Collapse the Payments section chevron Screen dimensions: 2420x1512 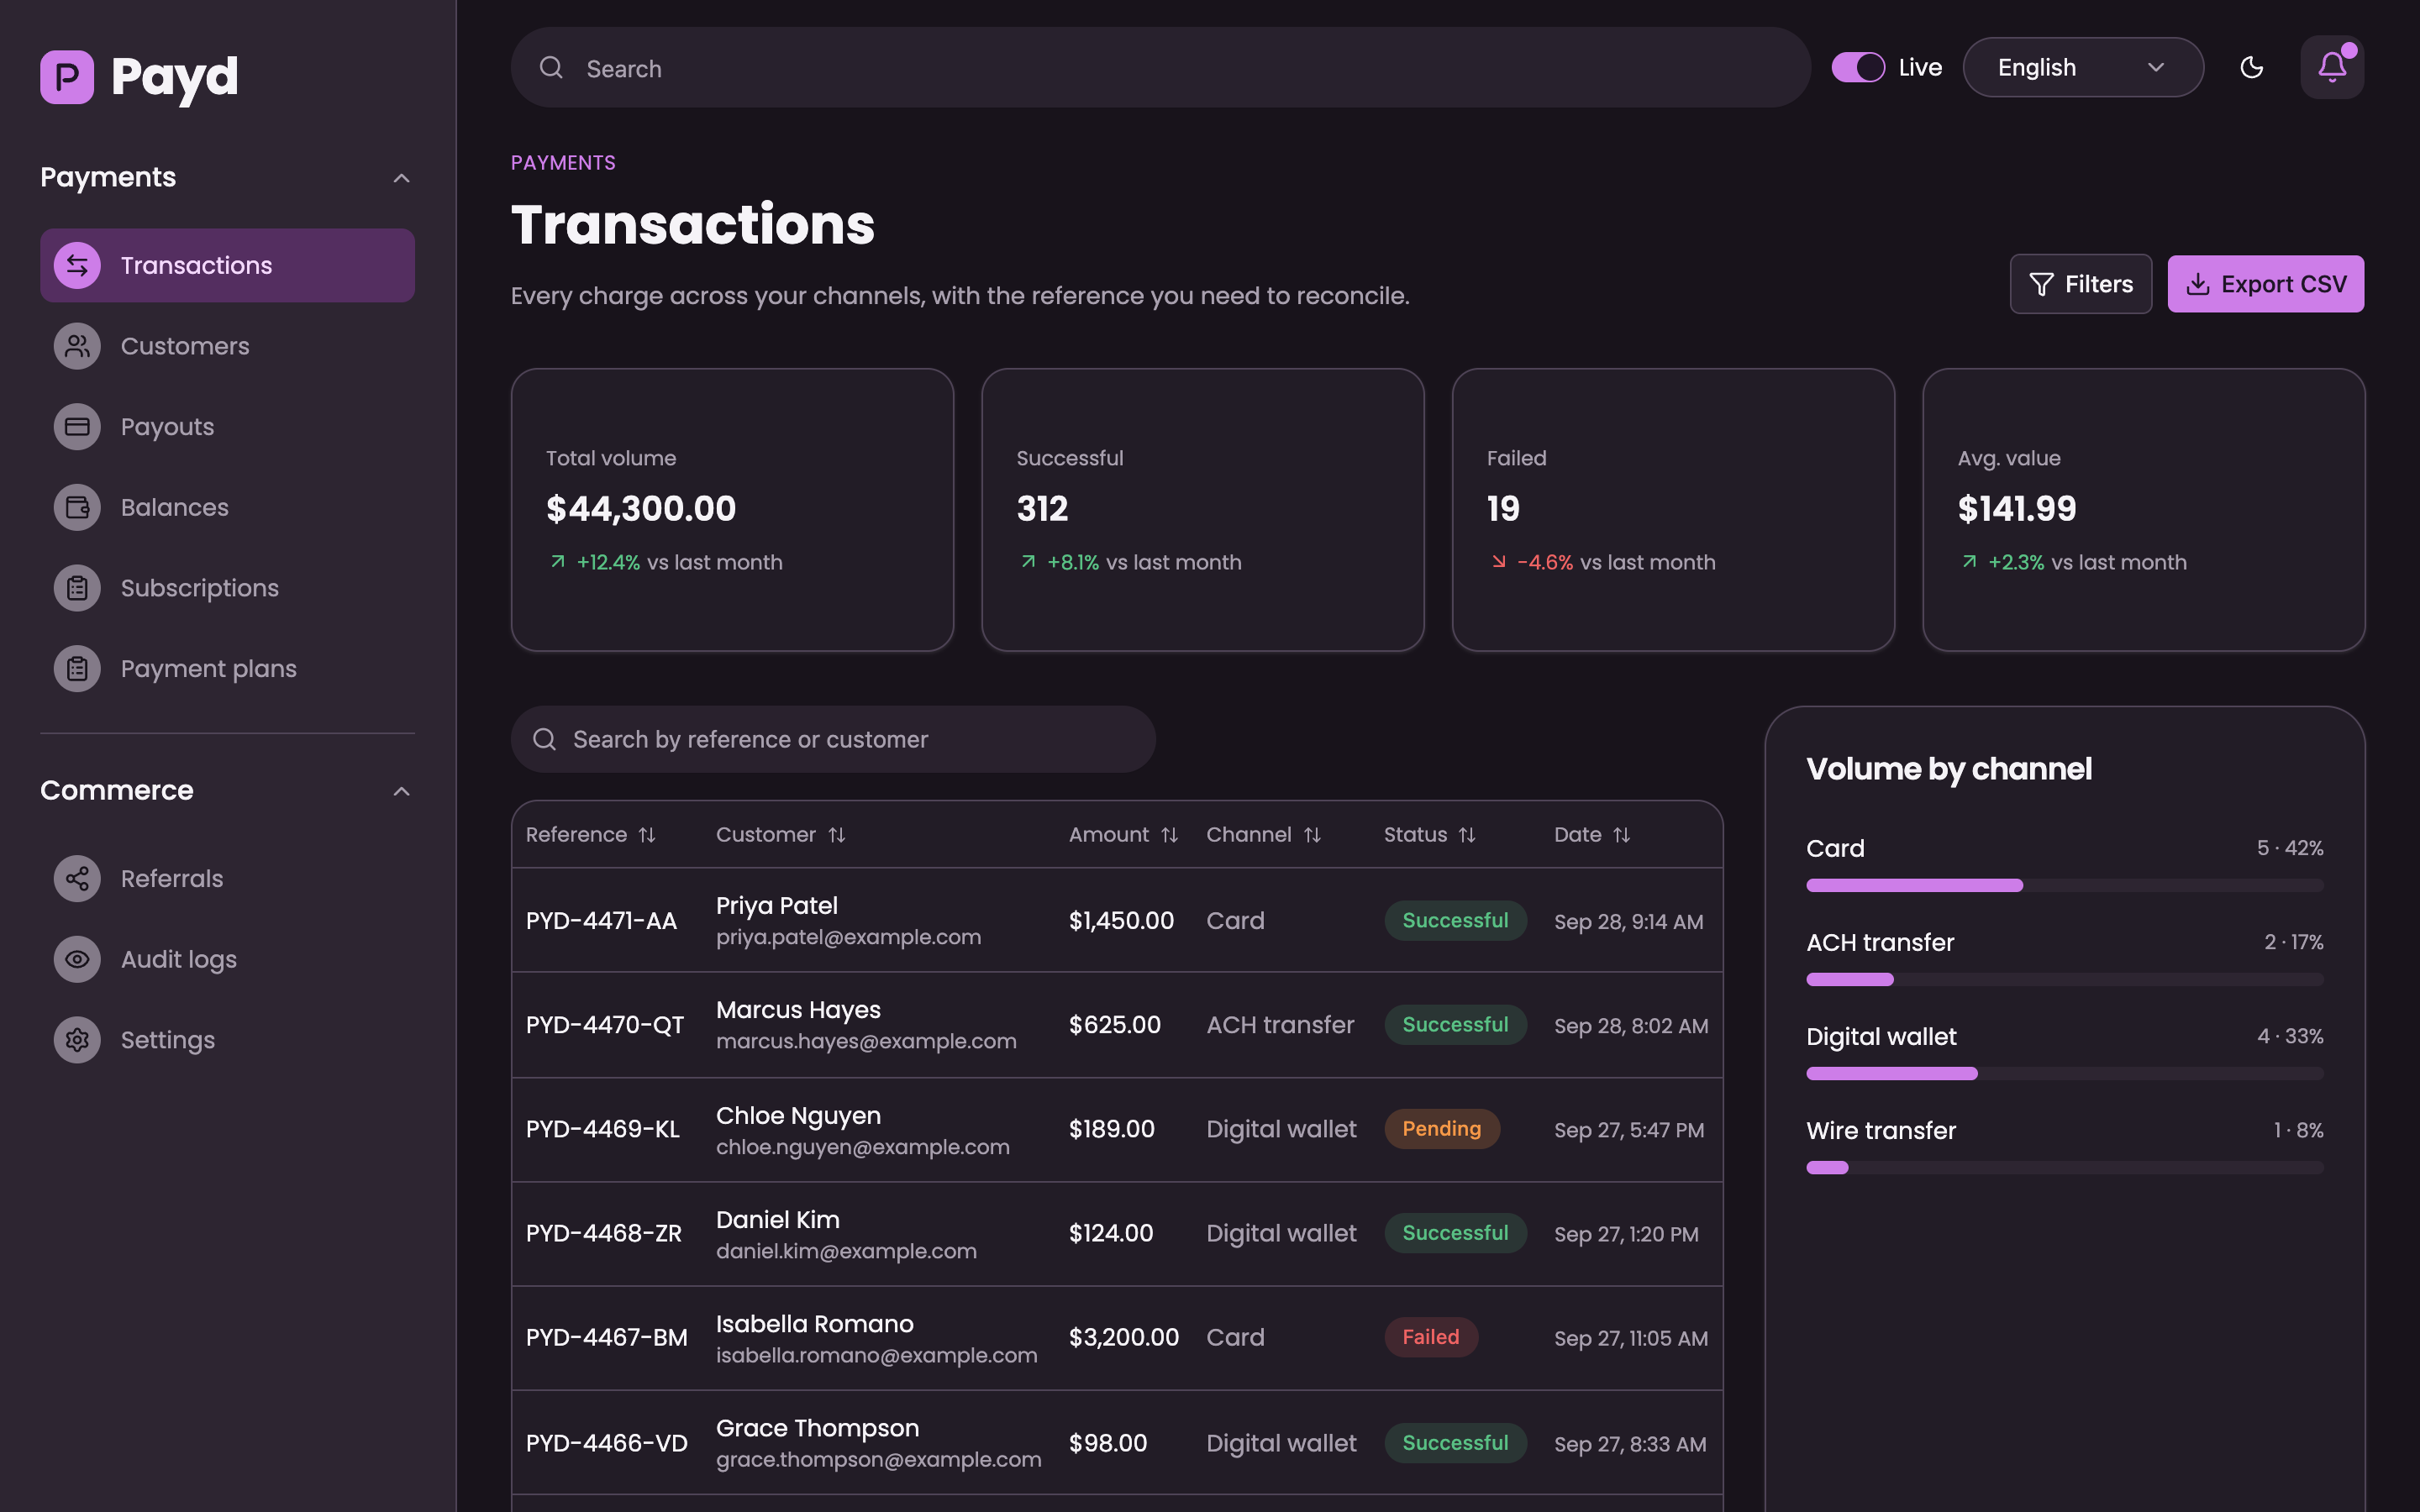point(402,178)
